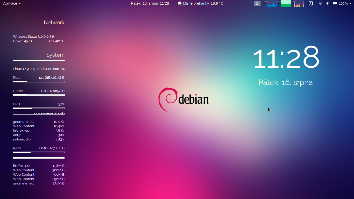Click the Xorg 2,30% row
The height and width of the screenshot is (199, 354).
pos(39,135)
